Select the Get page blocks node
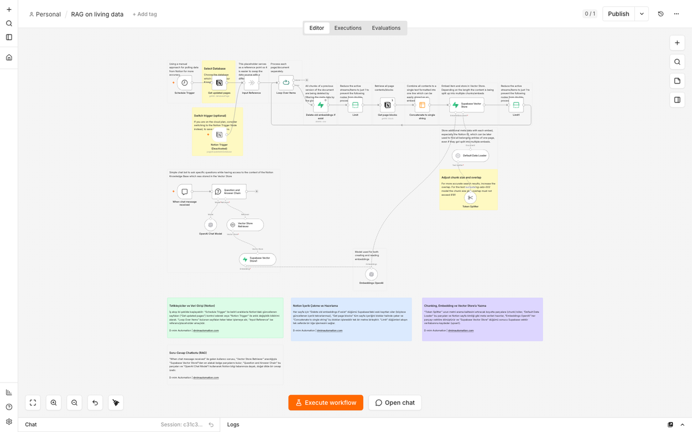The width and height of the screenshot is (692, 432). tap(388, 105)
